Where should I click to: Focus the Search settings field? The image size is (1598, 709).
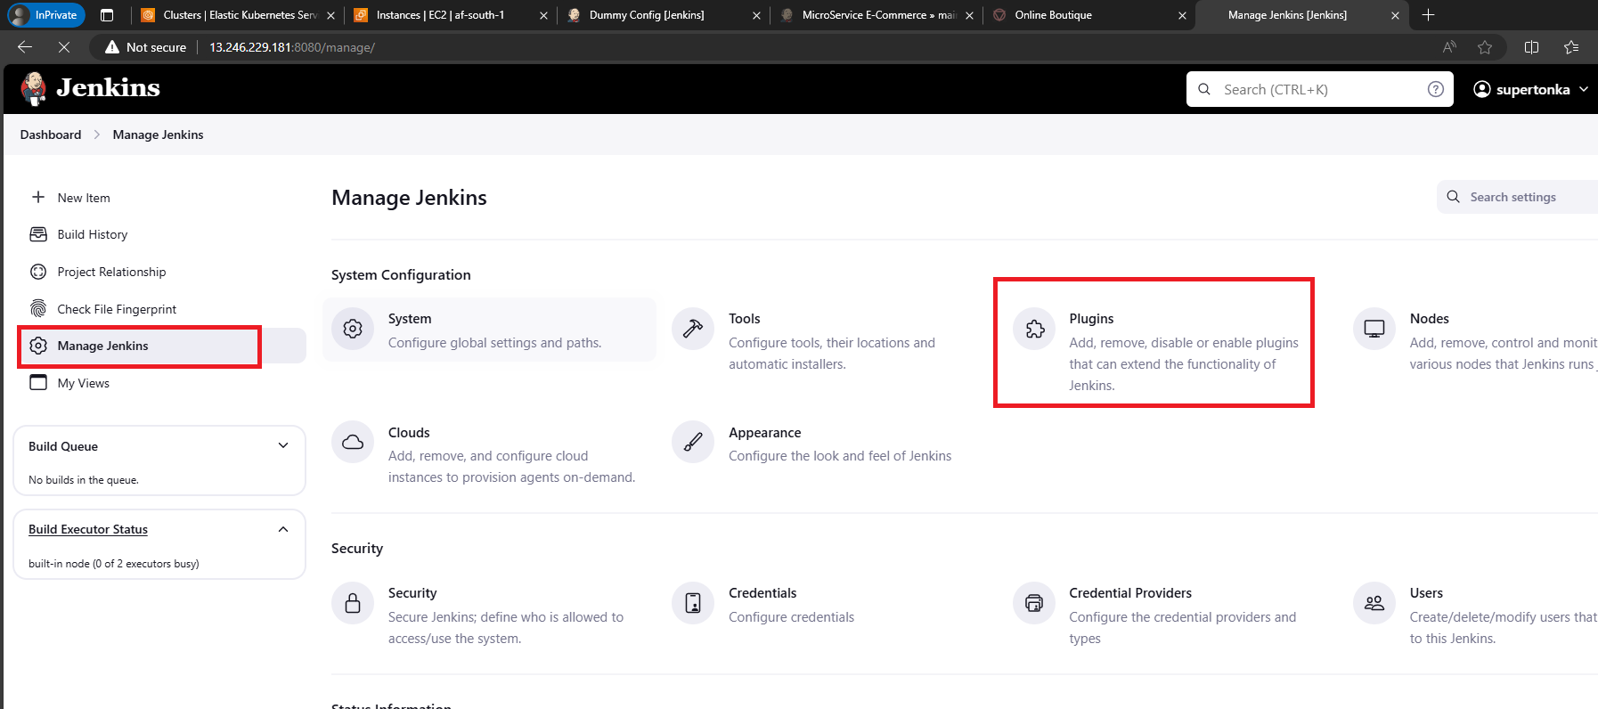click(x=1517, y=197)
